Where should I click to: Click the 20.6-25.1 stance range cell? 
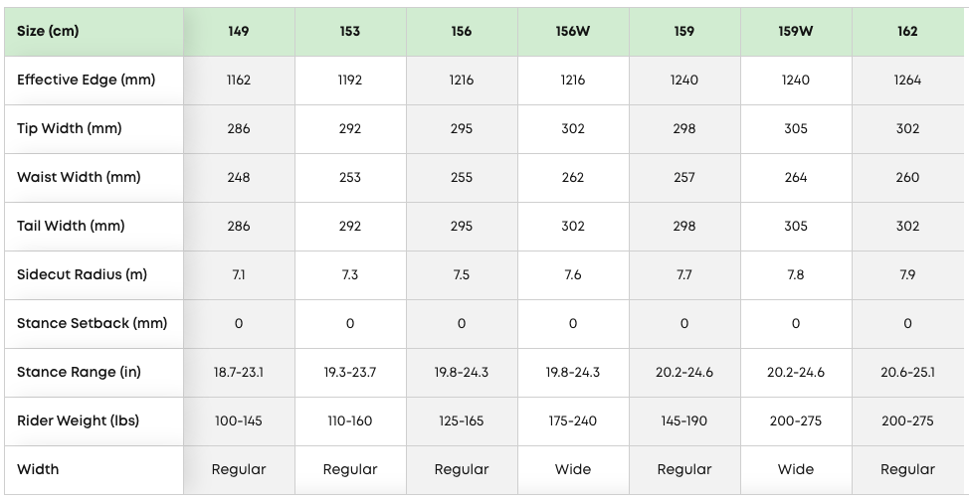(x=907, y=373)
